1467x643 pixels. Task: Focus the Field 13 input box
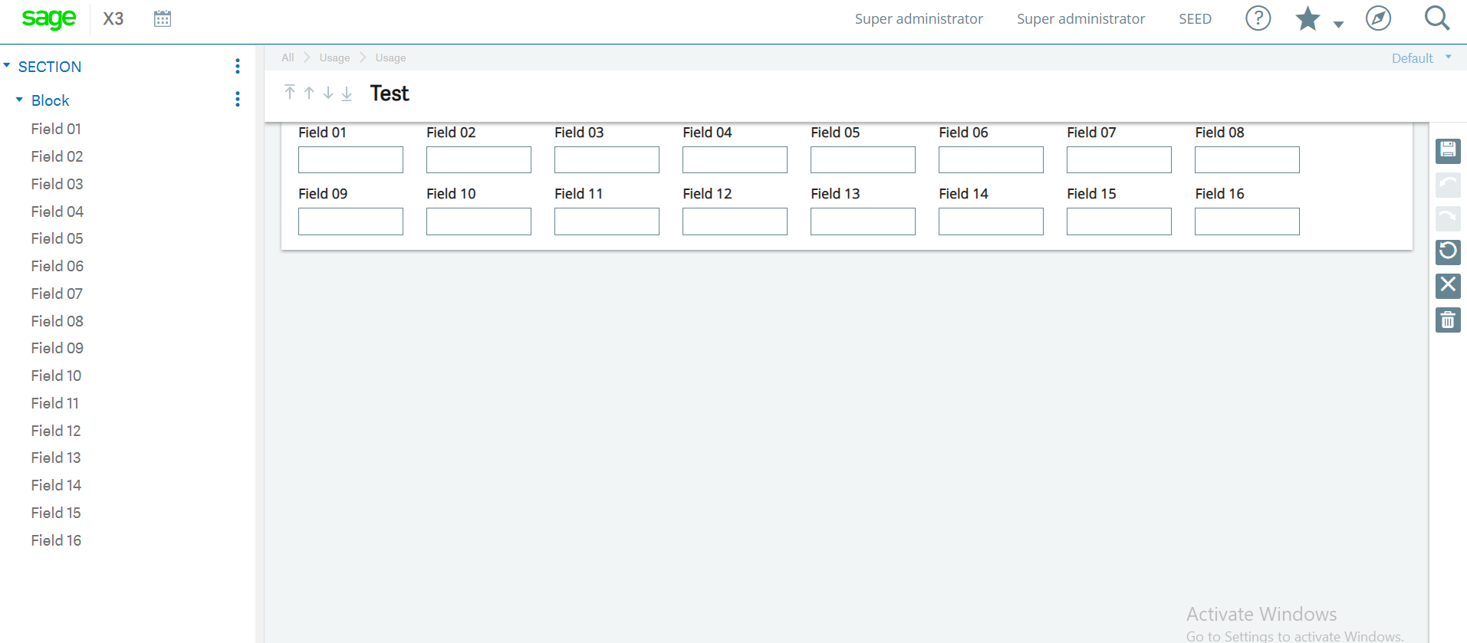[x=863, y=221]
